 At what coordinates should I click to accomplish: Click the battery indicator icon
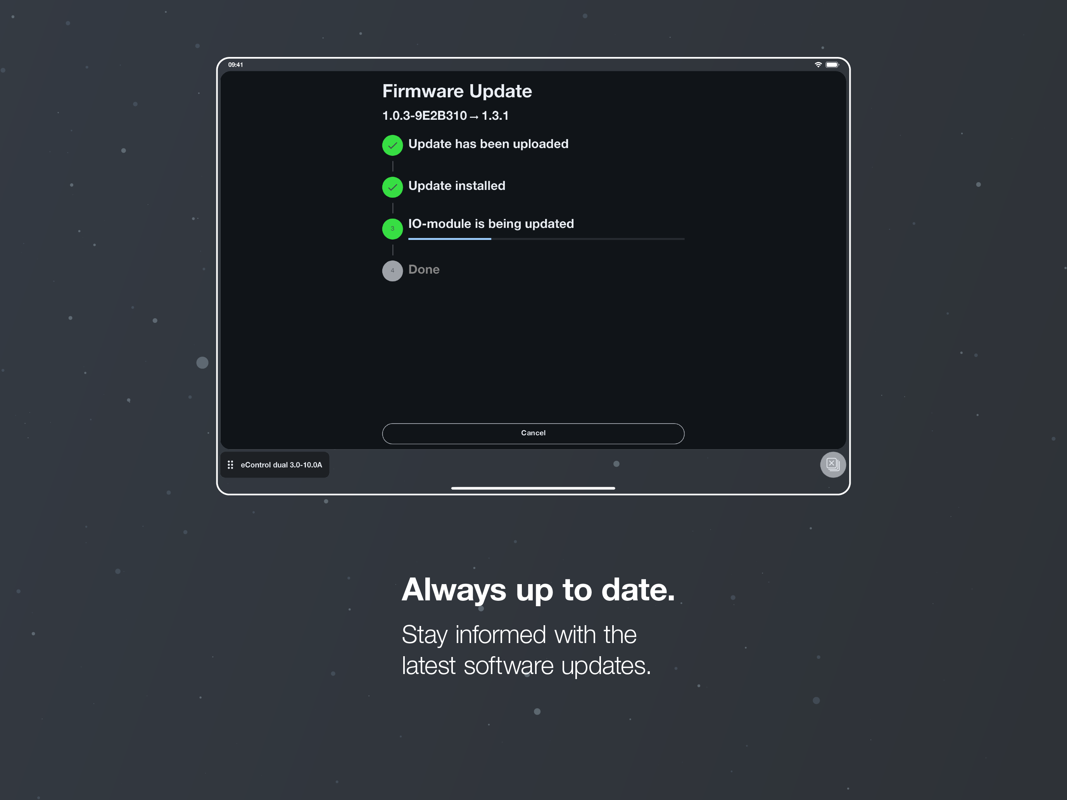point(832,65)
